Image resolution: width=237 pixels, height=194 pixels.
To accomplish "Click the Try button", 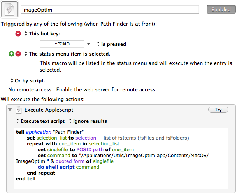I will (x=218, y=110).
